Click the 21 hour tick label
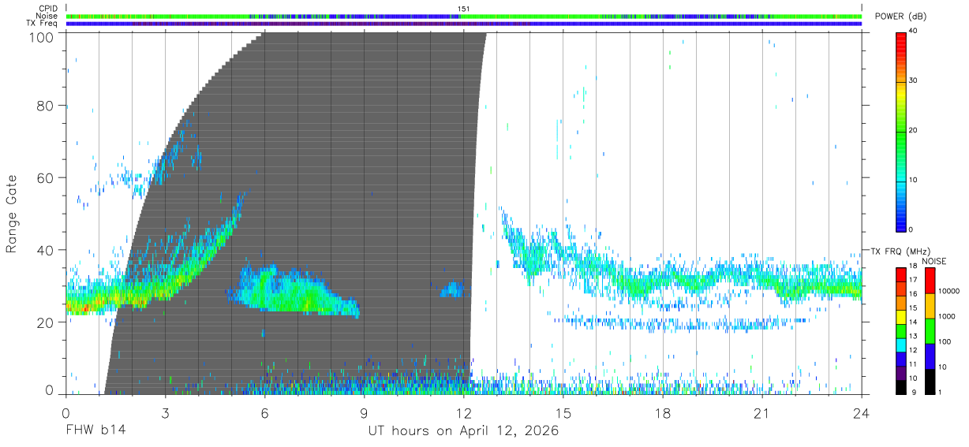This screenshot has height=447, width=969. pos(762,412)
